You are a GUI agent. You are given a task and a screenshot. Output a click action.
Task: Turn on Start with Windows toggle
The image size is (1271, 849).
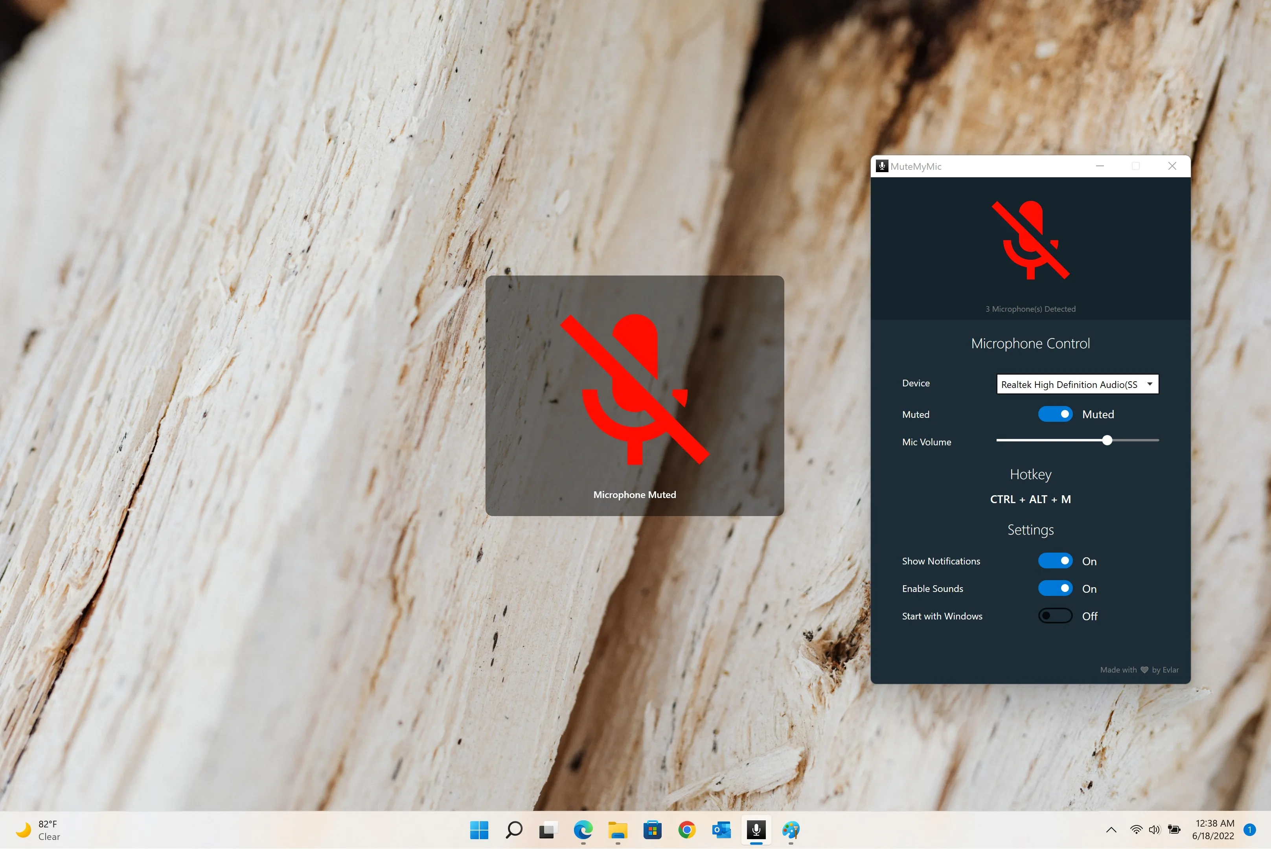pyautogui.click(x=1055, y=616)
